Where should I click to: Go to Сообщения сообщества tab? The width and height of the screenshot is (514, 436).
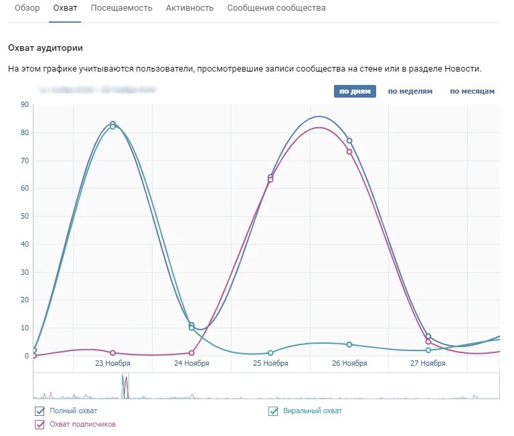pos(276,8)
